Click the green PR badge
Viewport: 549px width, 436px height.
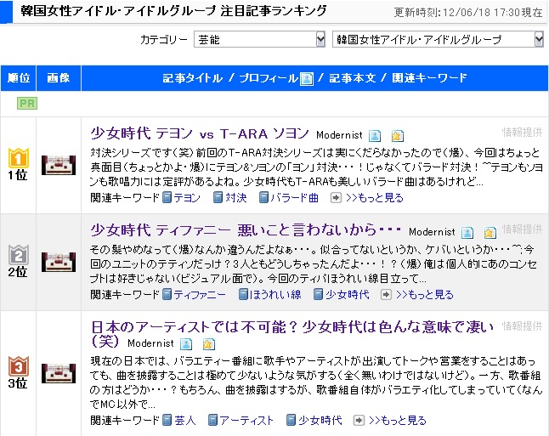point(27,104)
